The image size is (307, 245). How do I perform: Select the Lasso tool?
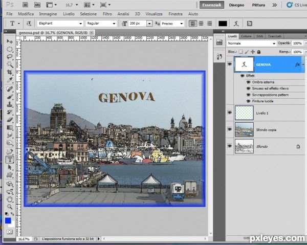(10, 57)
